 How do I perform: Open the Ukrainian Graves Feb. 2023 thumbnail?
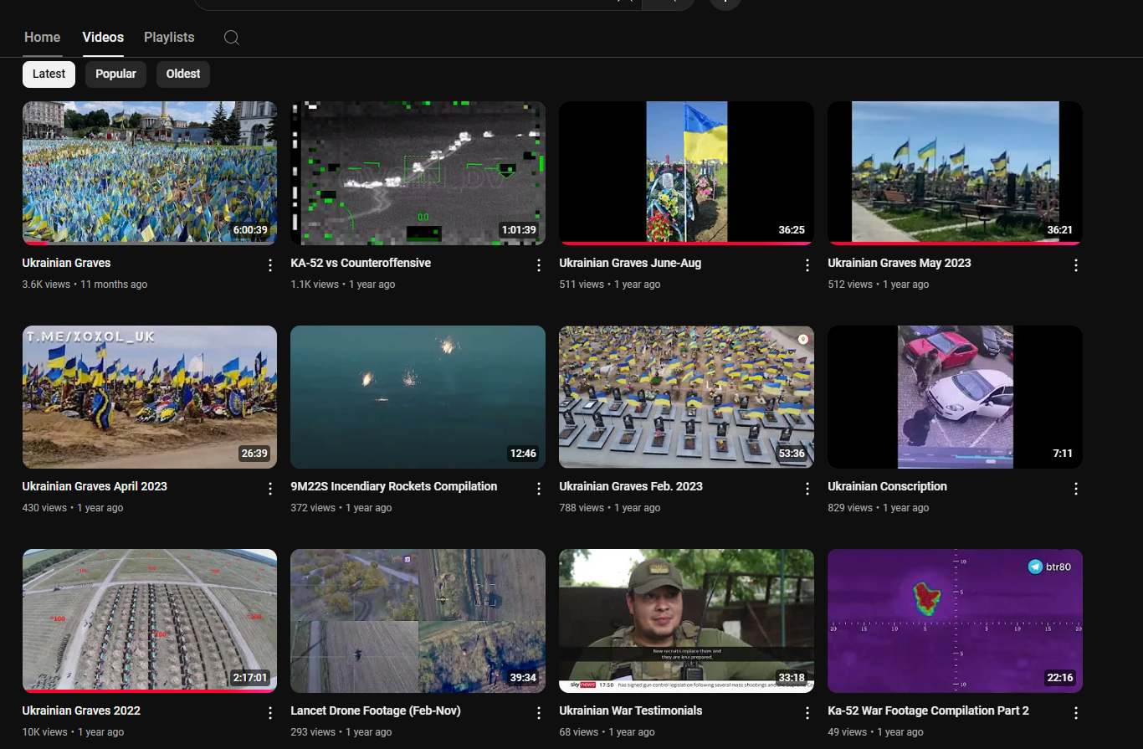point(686,397)
